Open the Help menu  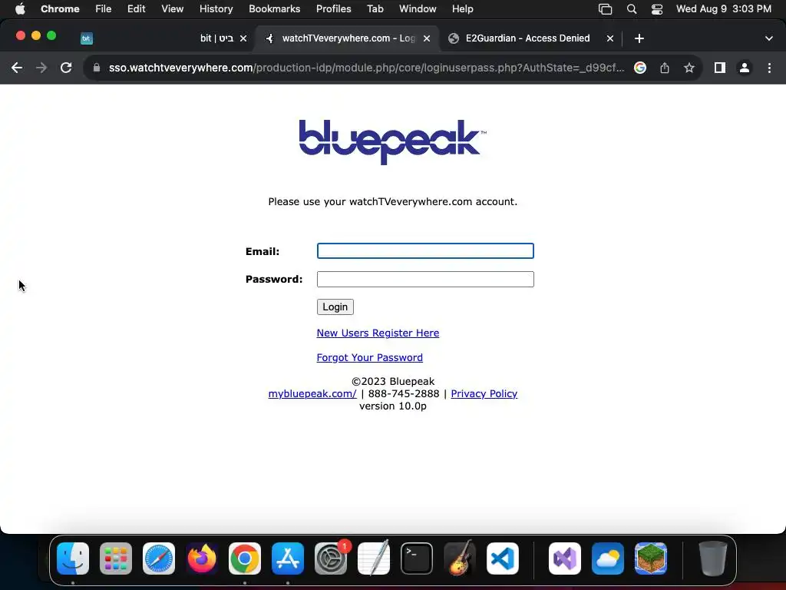[x=463, y=9]
